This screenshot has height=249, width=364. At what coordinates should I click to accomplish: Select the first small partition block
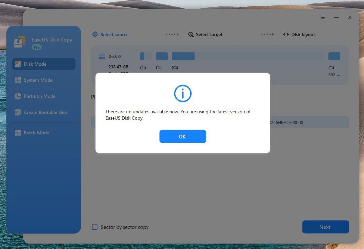tap(146, 56)
